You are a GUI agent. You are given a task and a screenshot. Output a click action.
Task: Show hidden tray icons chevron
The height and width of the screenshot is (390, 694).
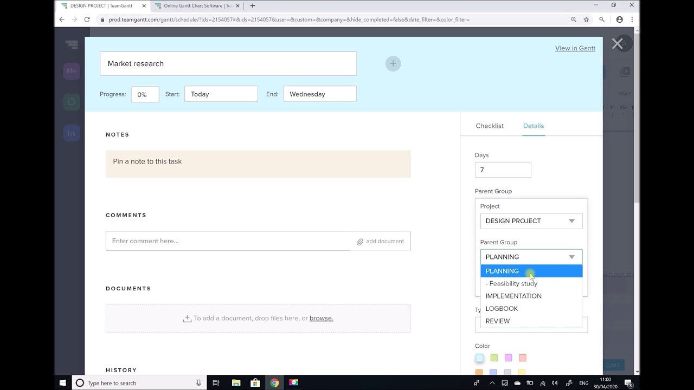(492, 383)
